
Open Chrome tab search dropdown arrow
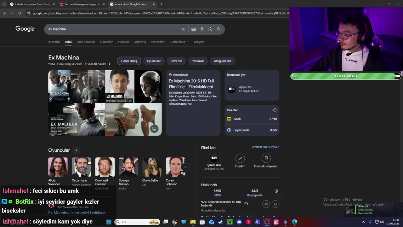pyautogui.click(x=4, y=4)
